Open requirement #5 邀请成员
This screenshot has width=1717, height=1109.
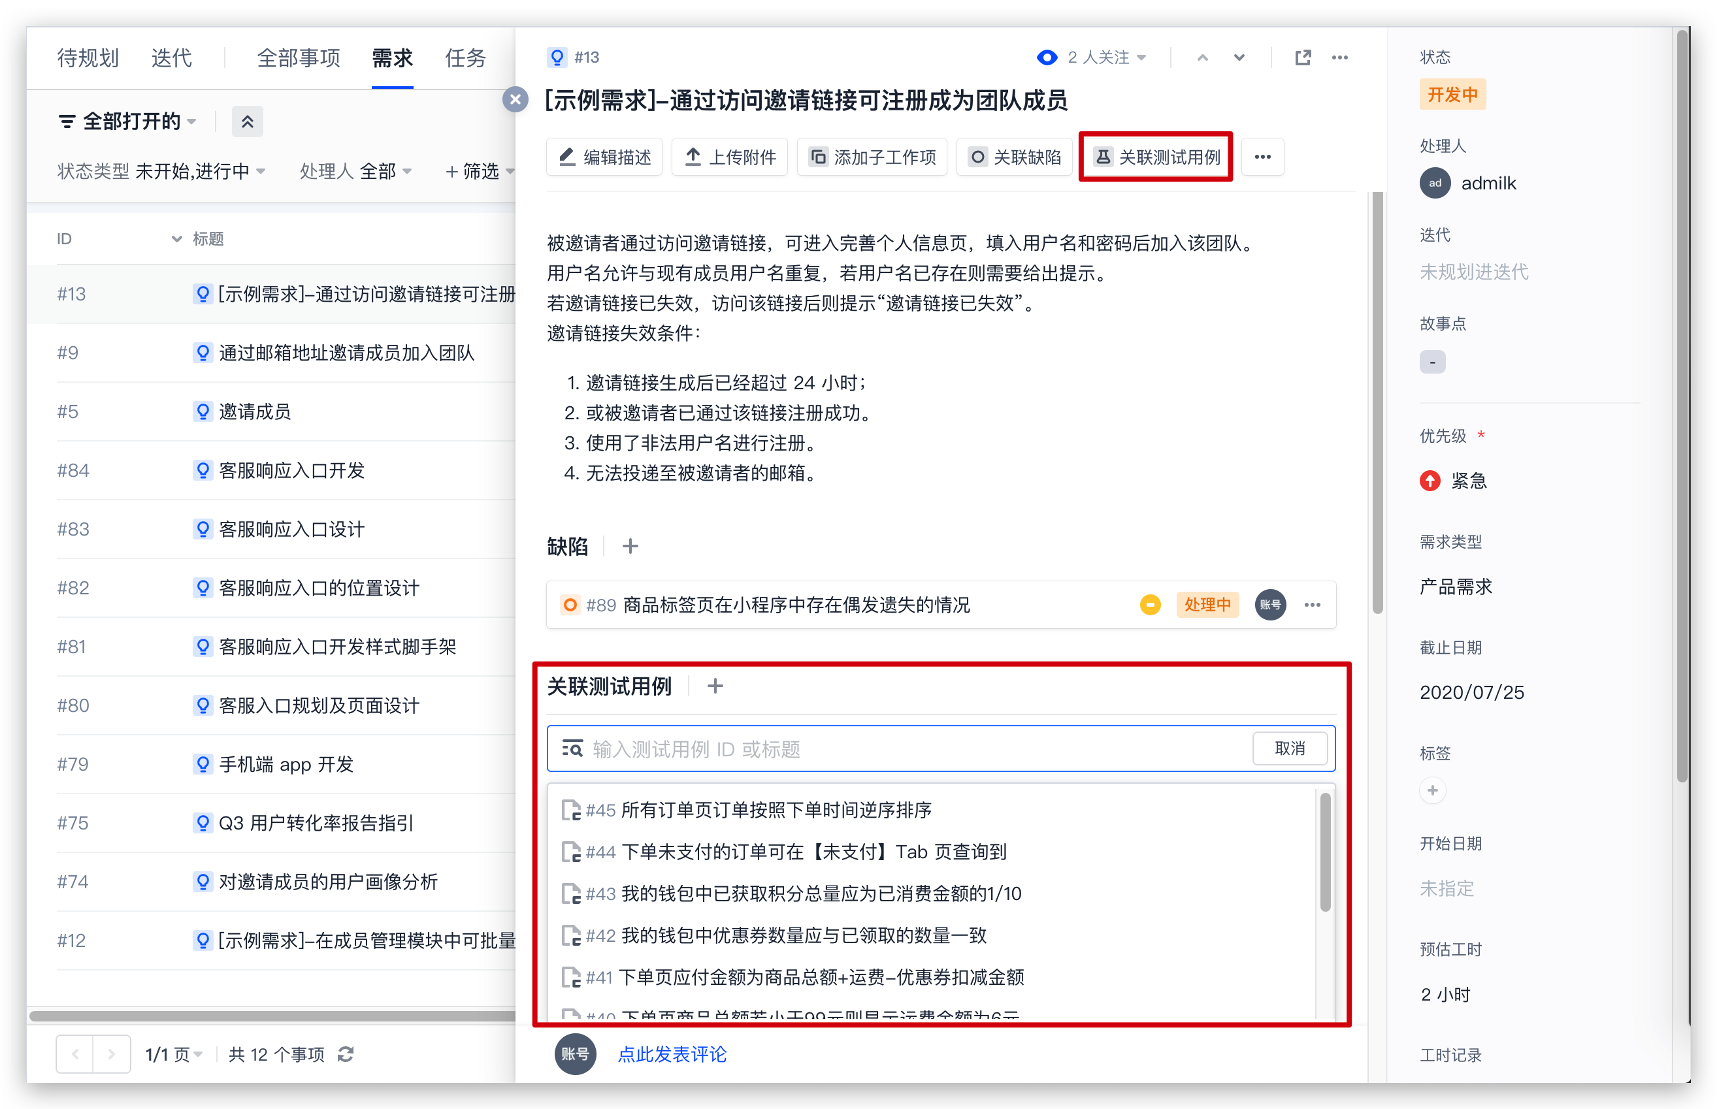(255, 412)
